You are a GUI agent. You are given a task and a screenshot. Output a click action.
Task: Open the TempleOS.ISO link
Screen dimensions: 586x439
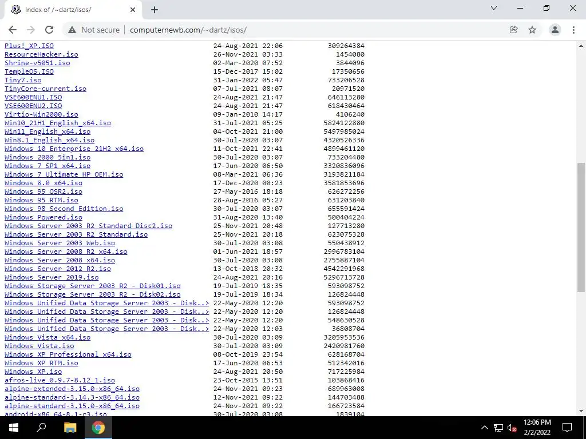29,71
